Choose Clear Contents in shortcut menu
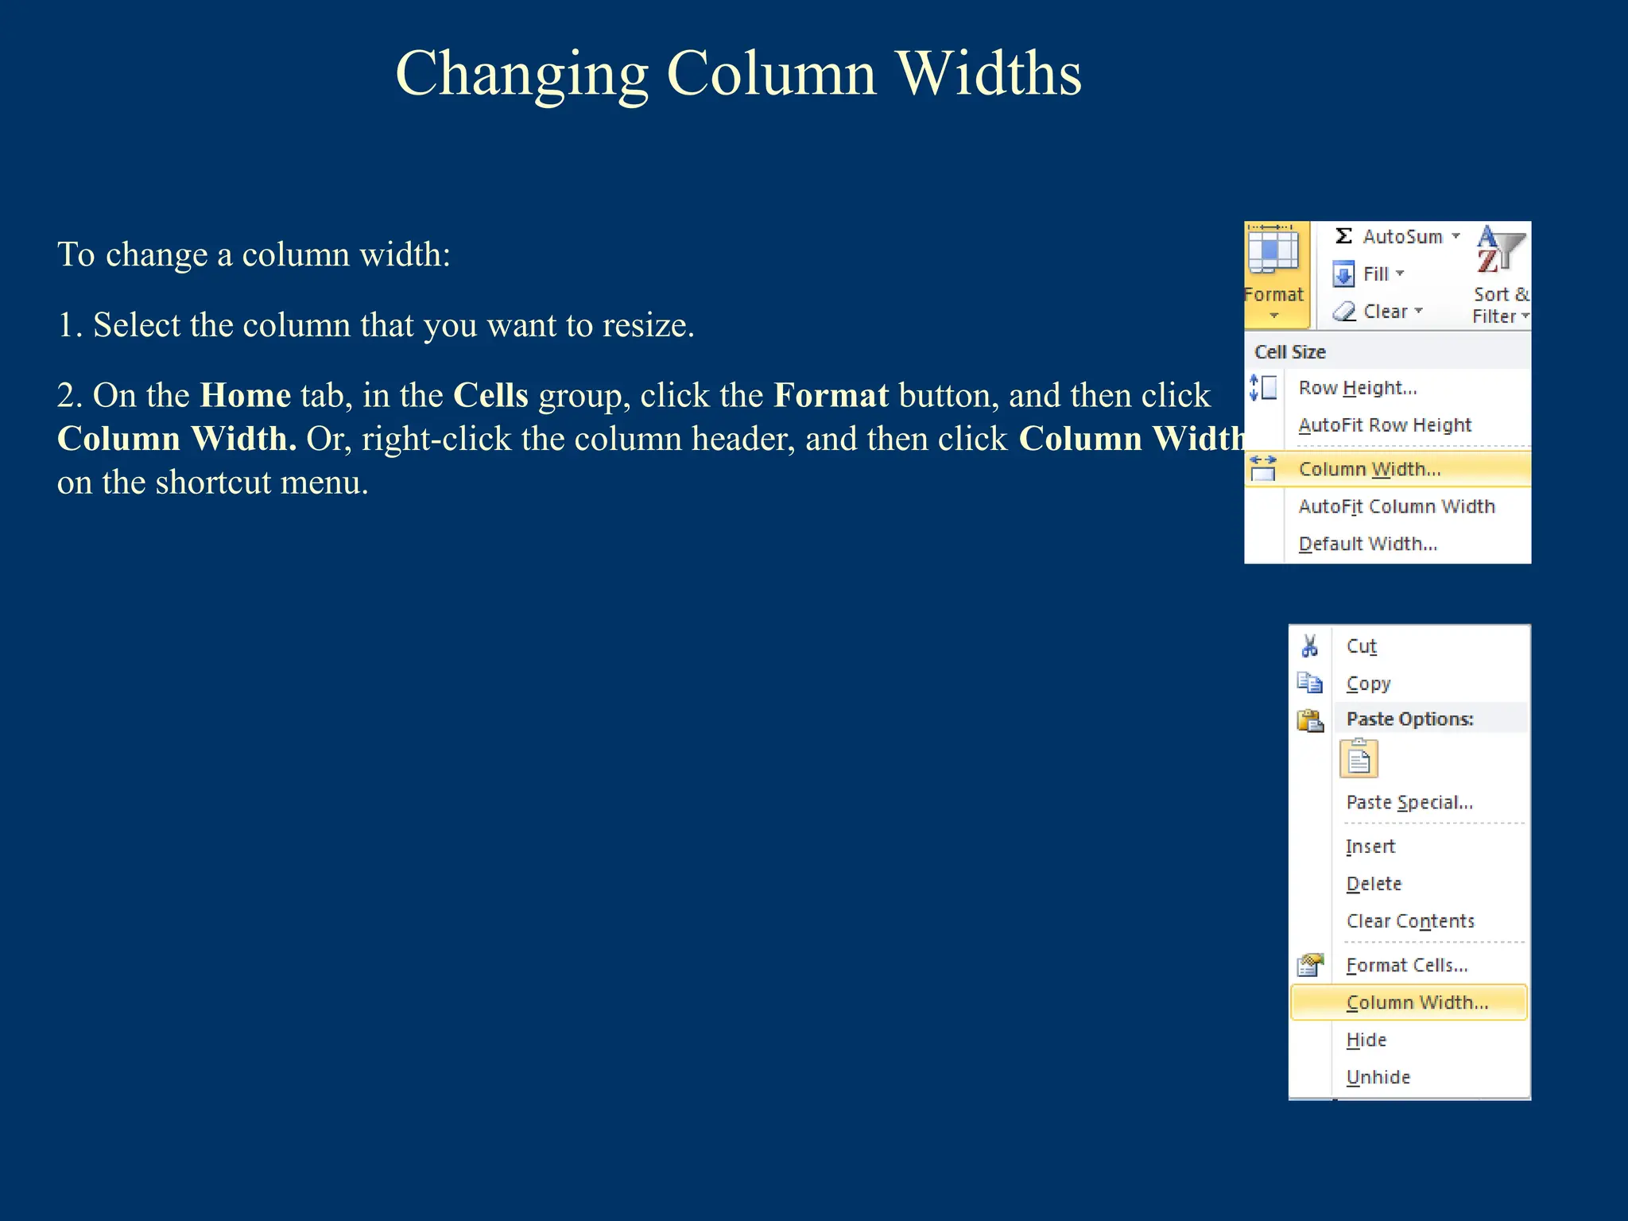Screen dimensions: 1628x1221 pos(1409,921)
